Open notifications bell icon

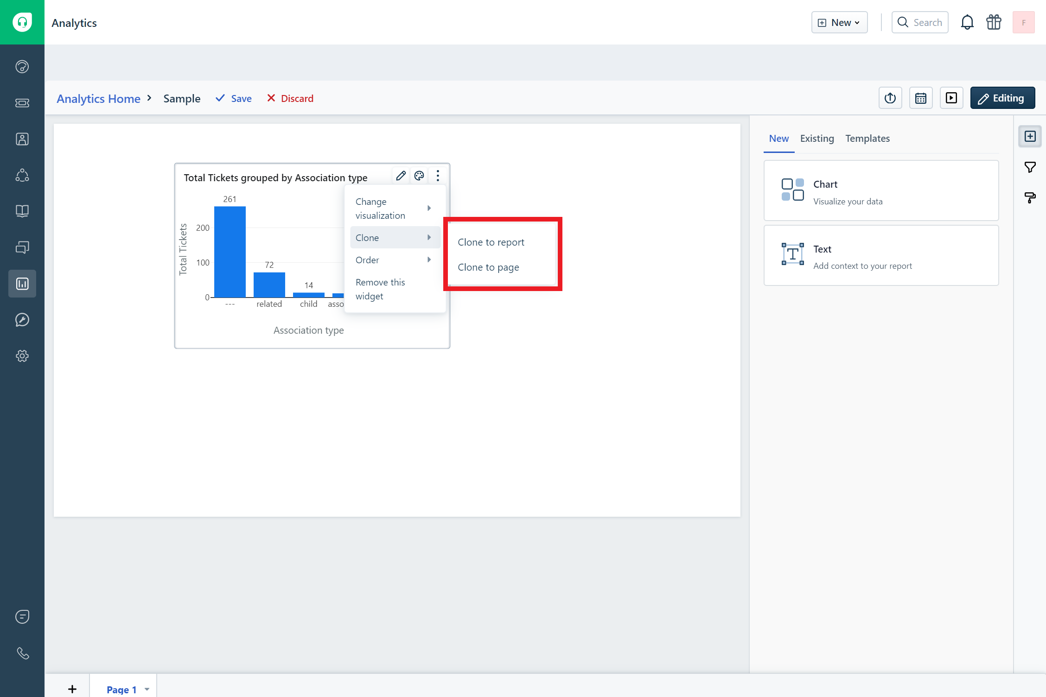coord(967,22)
